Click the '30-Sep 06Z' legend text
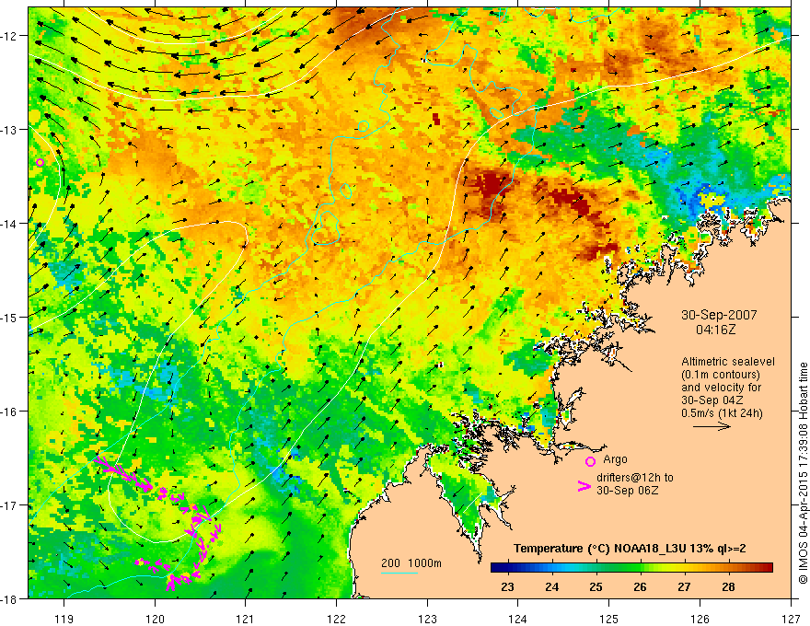The image size is (810, 626). [x=627, y=491]
